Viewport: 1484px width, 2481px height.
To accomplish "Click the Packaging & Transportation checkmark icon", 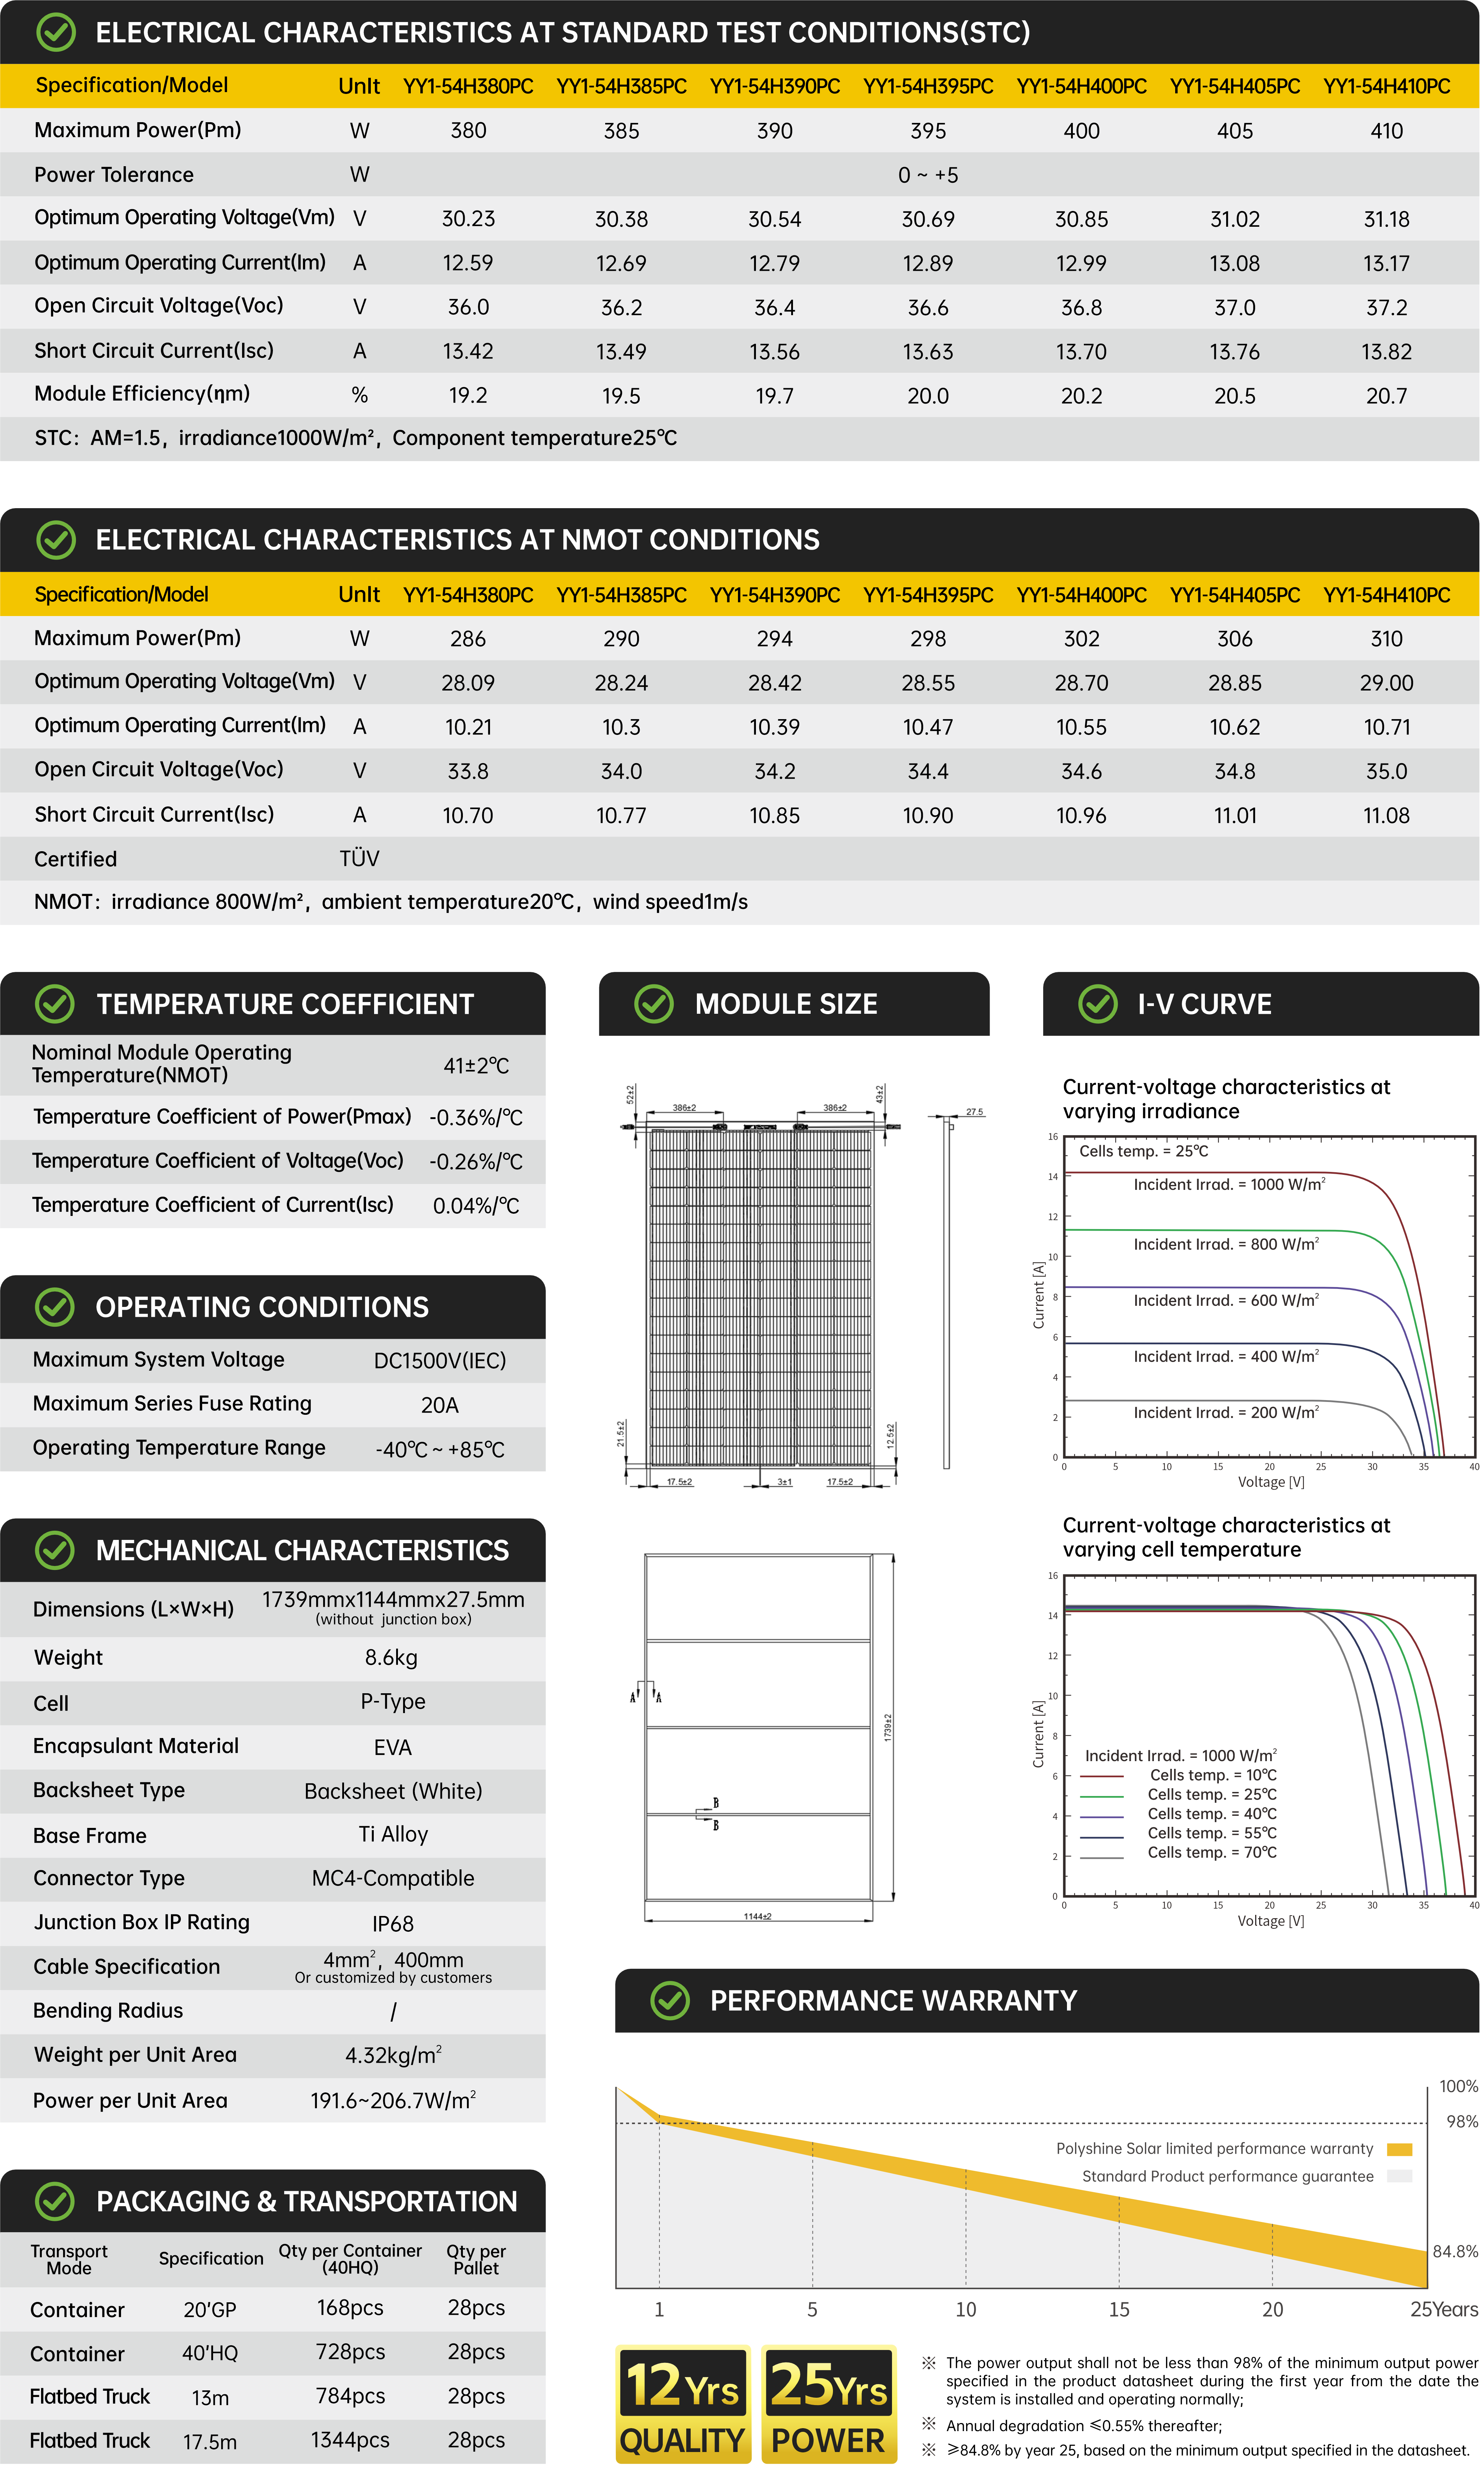I will click(x=55, y=2201).
